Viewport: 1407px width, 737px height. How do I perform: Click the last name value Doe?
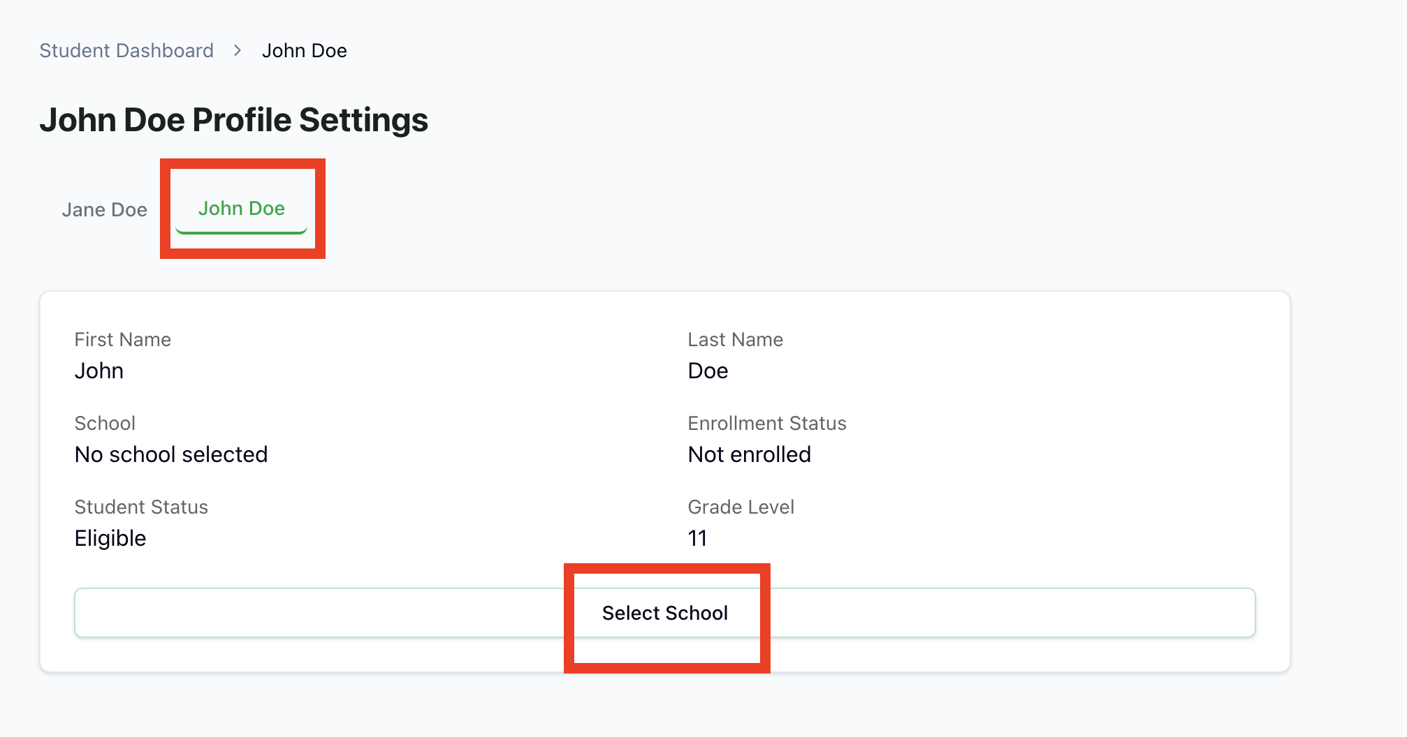[708, 371]
